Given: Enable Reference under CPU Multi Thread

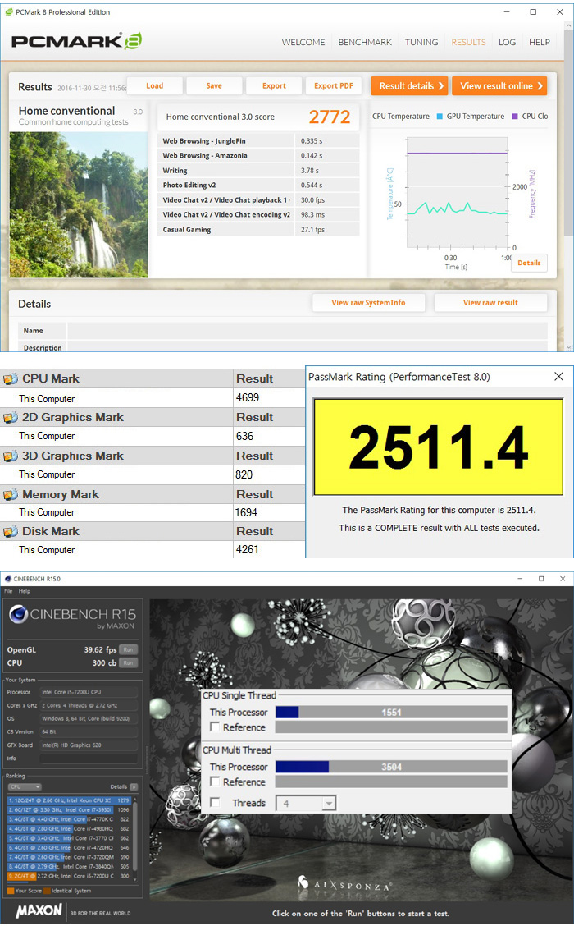Looking at the screenshot, I should point(215,782).
